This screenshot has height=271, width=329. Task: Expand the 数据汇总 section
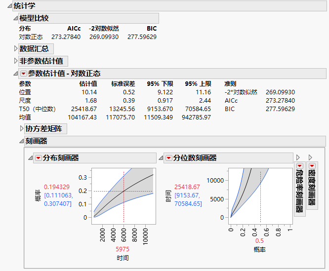(15, 49)
